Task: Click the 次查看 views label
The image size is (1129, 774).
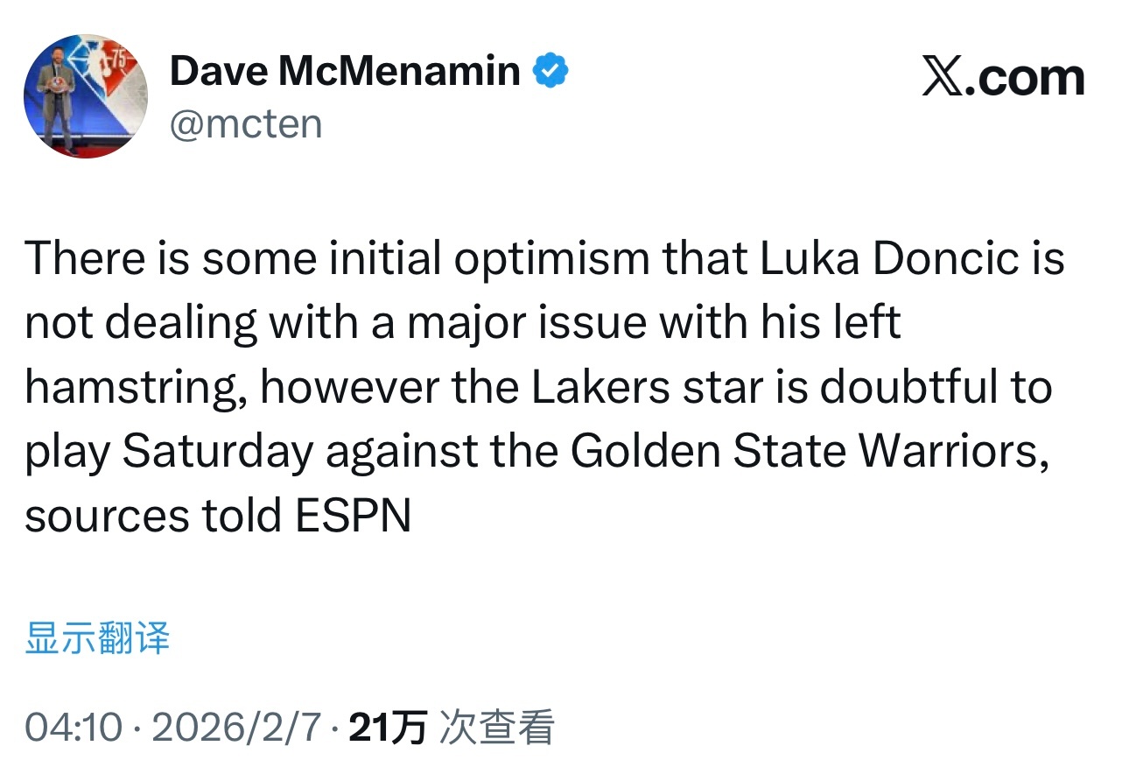Action: (x=497, y=727)
